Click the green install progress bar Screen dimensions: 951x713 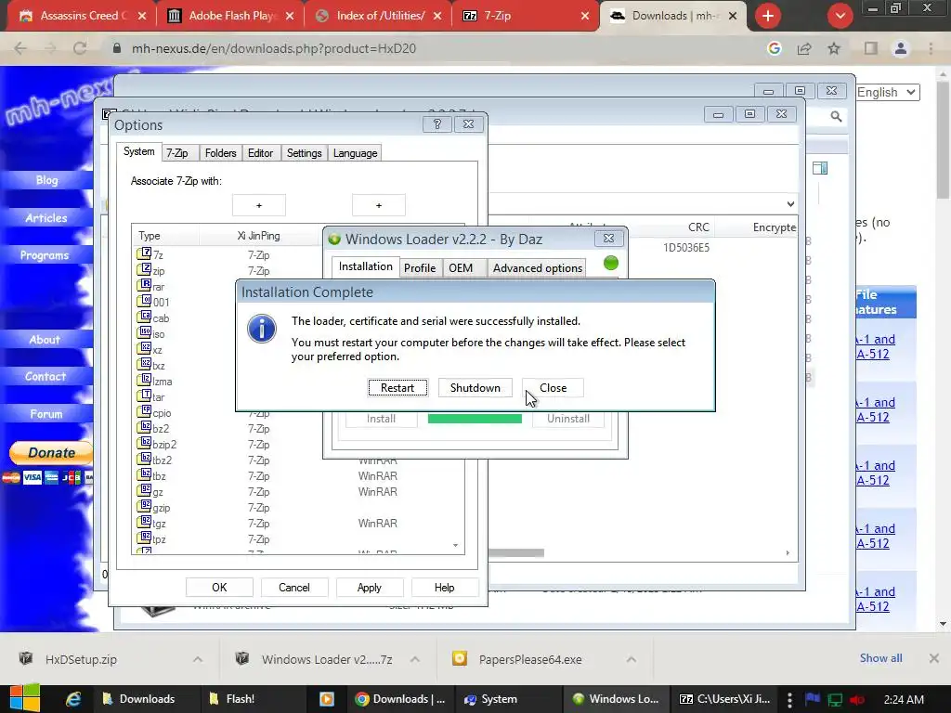coord(475,419)
